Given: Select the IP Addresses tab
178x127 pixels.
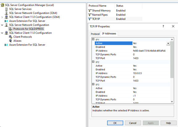Looking at the screenshot, I should pos(109,34).
